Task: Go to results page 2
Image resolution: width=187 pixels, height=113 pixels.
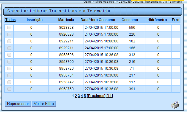Action: pos(76,96)
